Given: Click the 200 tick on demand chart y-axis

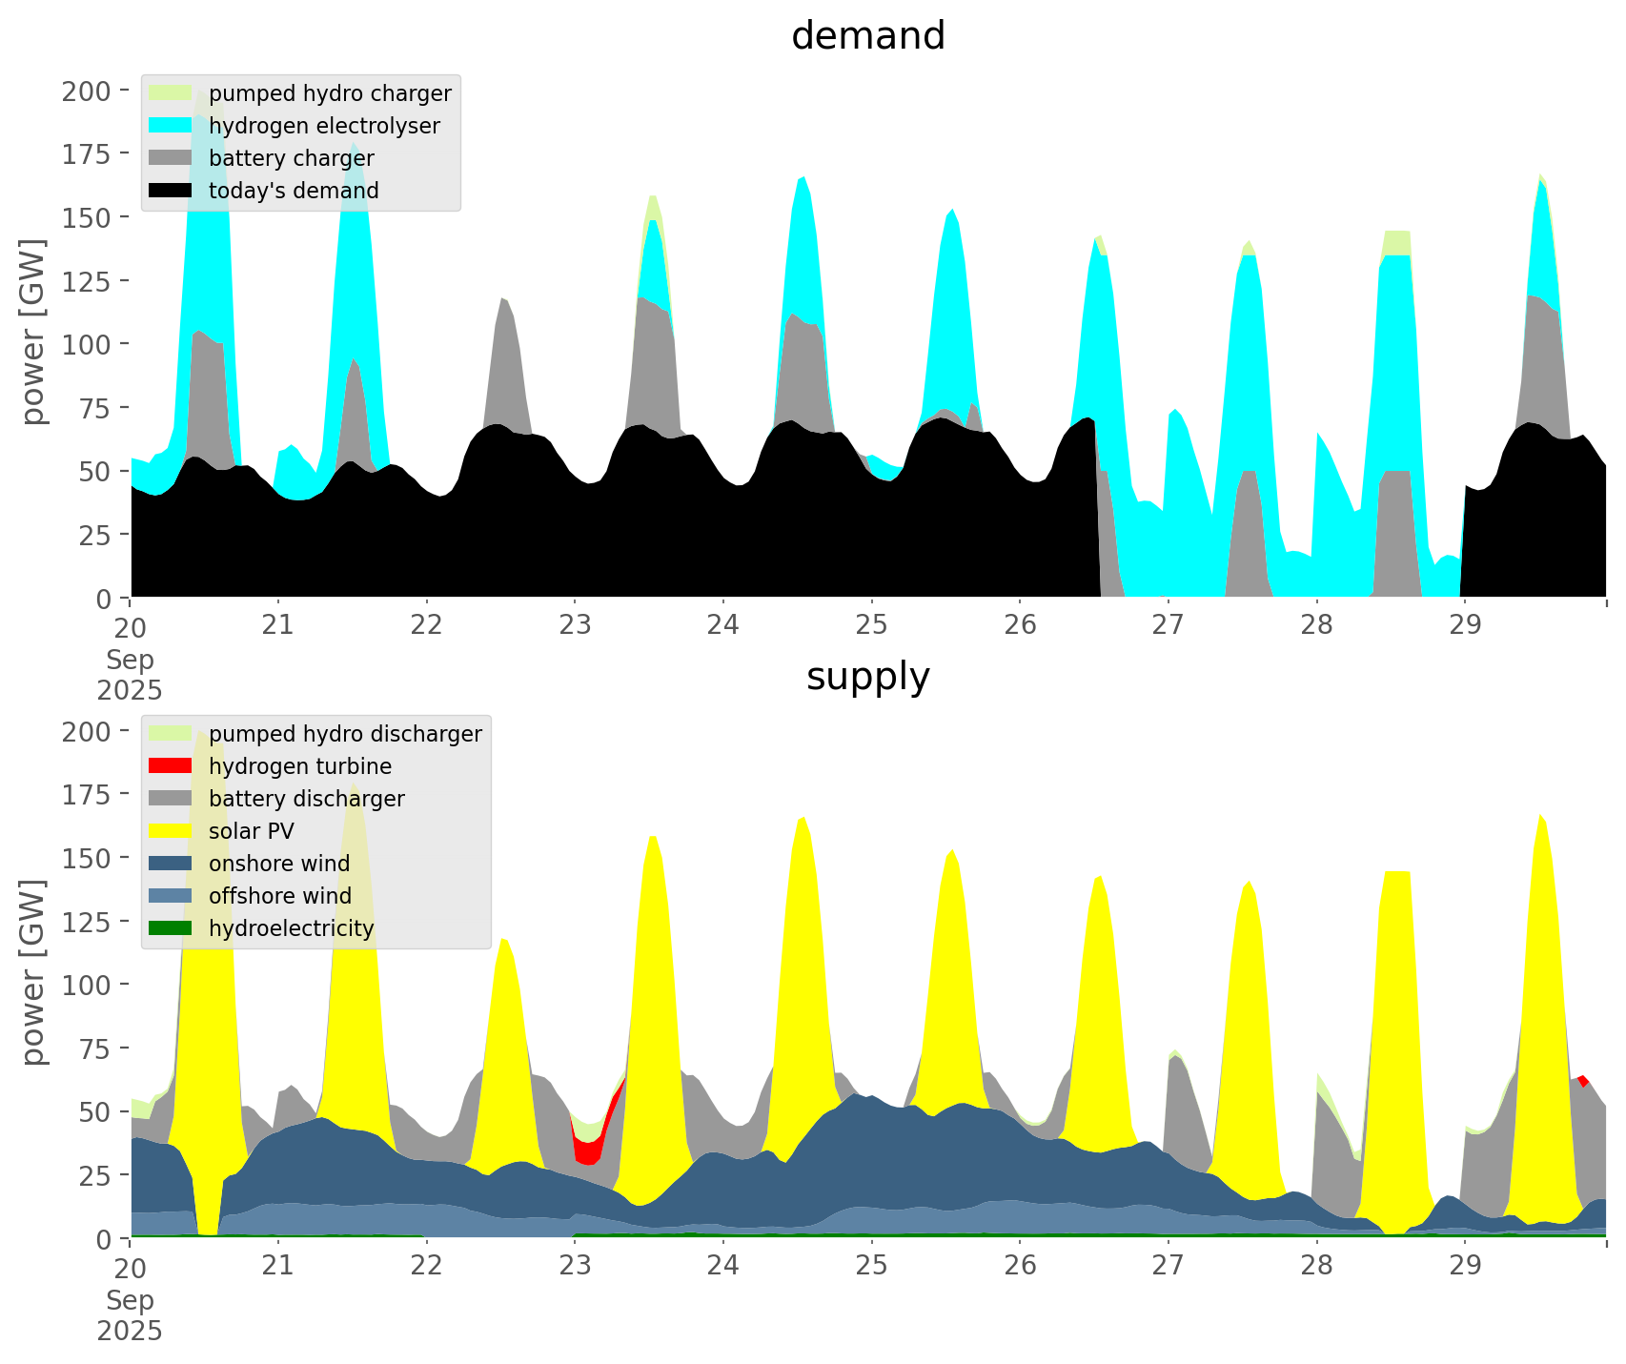Looking at the screenshot, I should [87, 92].
